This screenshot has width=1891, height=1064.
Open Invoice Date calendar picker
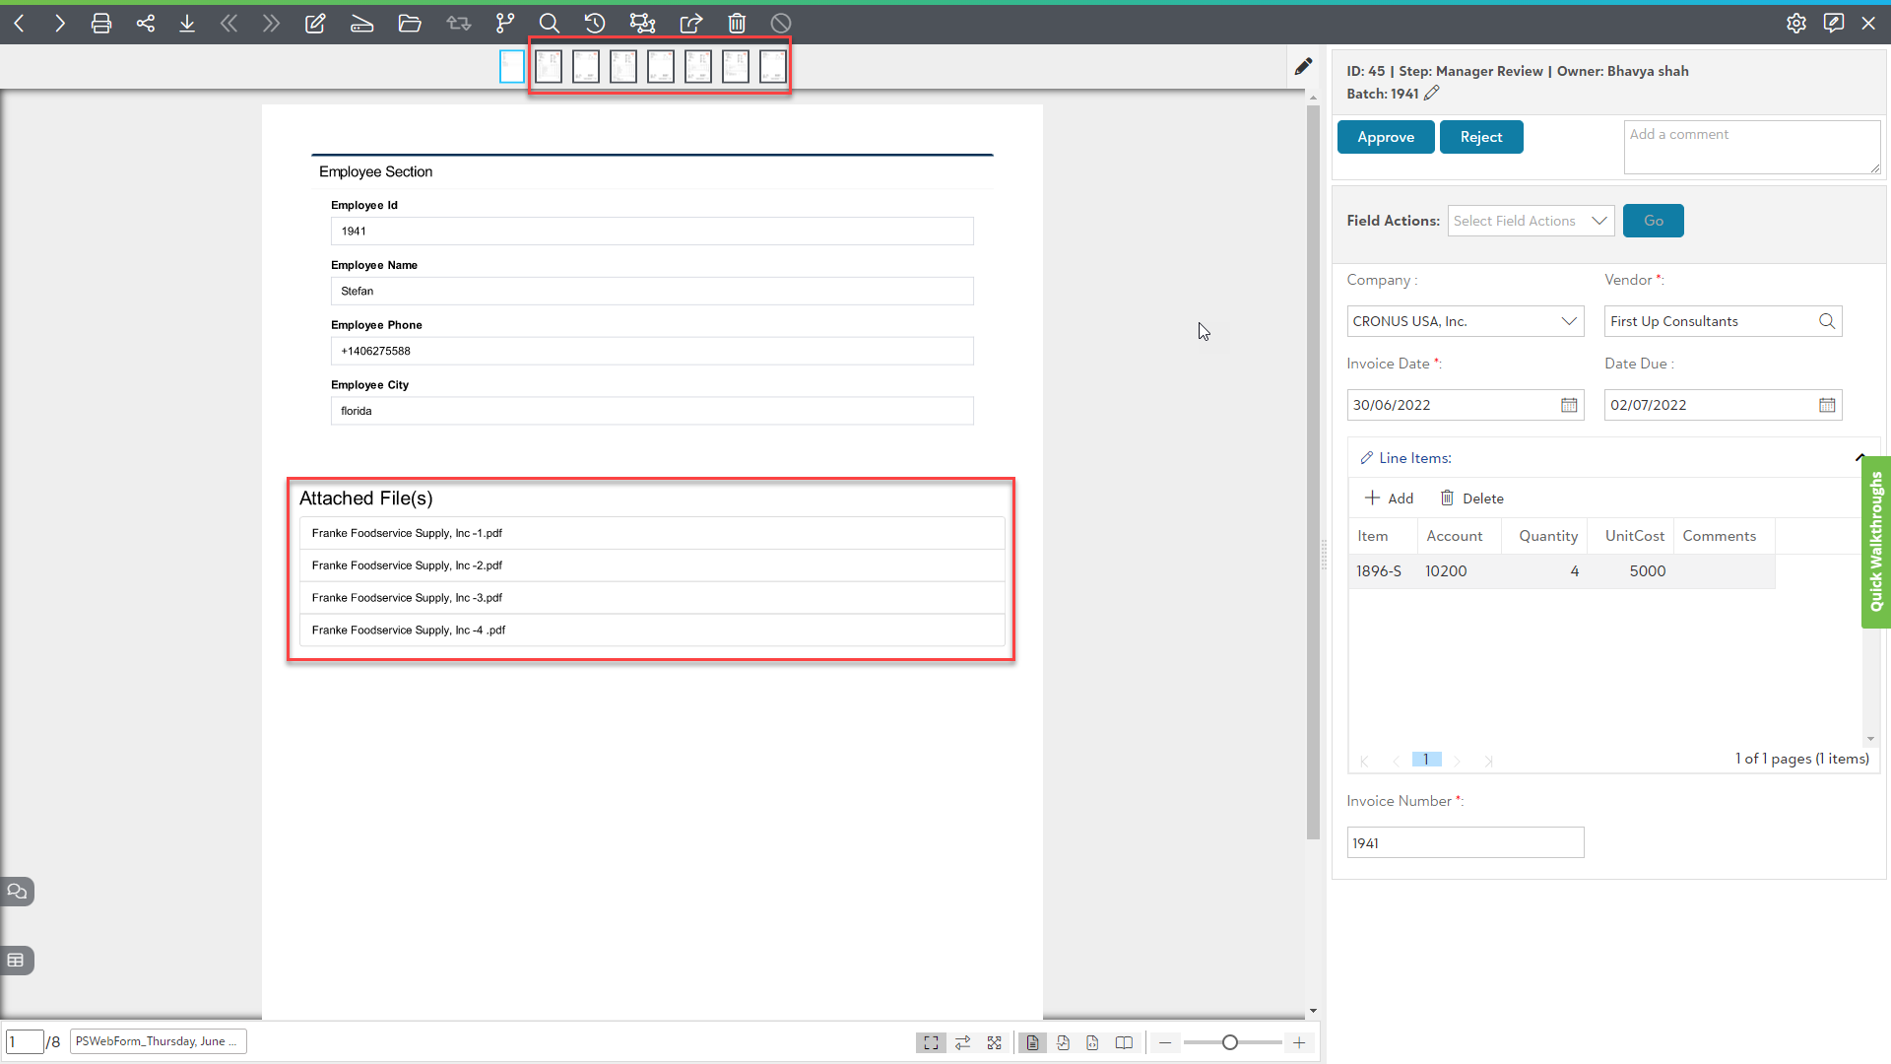tap(1569, 405)
